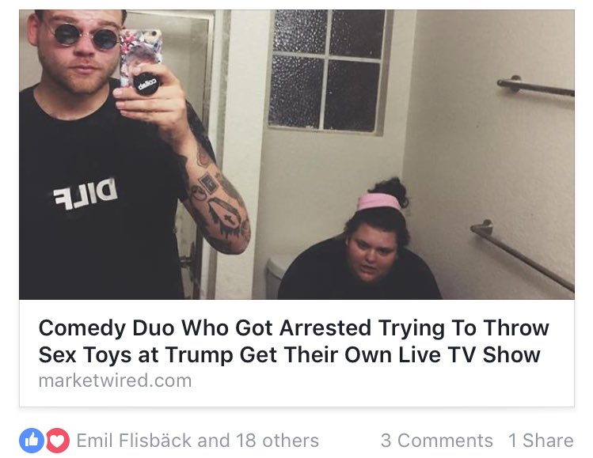593x458 pixels.
Task: Click the red heart Love reaction icon
Action: pyautogui.click(x=58, y=441)
